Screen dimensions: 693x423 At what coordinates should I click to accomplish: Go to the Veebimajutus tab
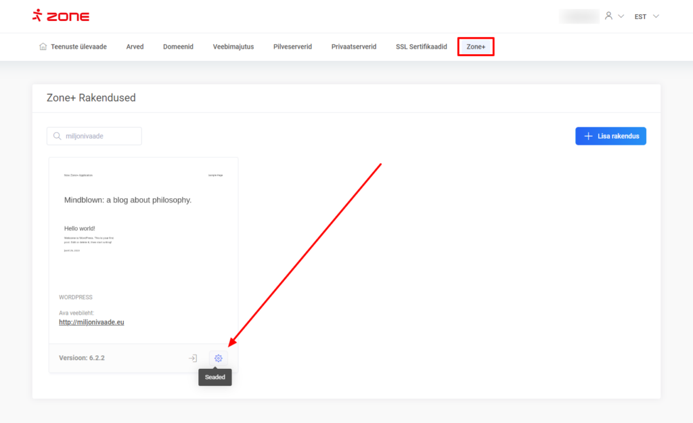coord(233,47)
